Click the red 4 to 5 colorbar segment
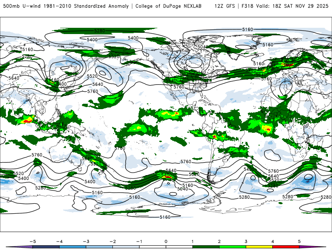Image resolution: width=332 pixels, height=249 pixels. point(286,247)
